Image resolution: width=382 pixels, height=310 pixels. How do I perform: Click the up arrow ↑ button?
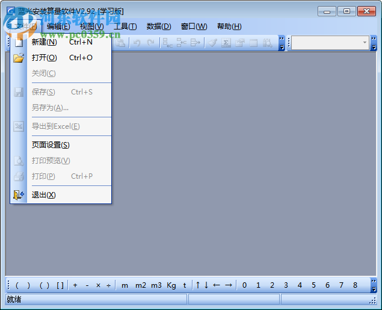pyautogui.click(x=198, y=285)
